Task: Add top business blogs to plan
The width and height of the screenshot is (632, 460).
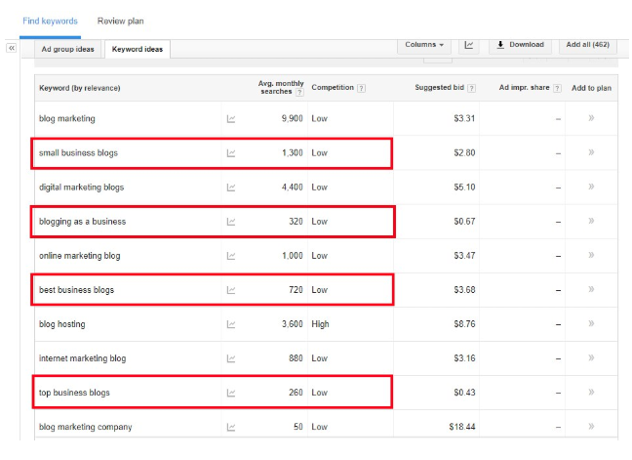Action: (590, 393)
